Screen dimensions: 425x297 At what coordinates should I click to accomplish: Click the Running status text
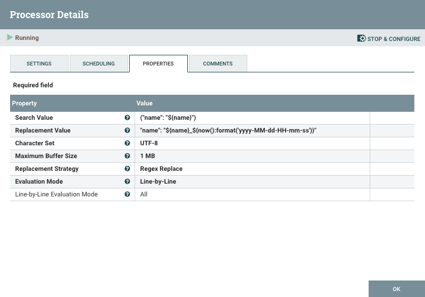tap(27, 38)
